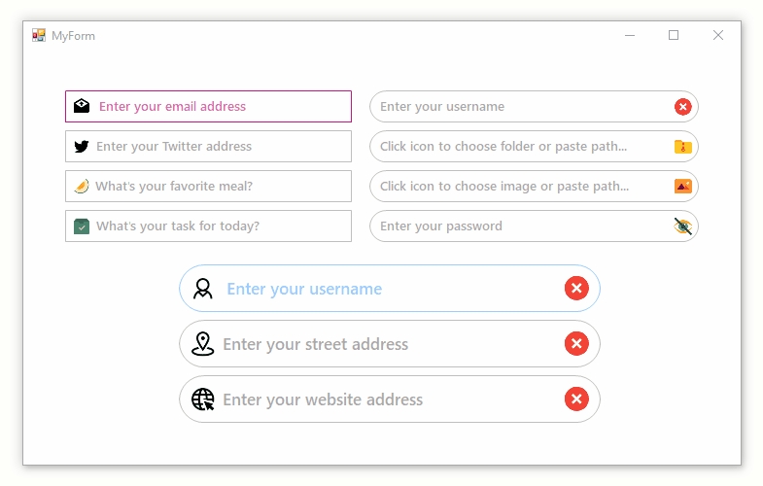Click the user profile icon in large username field
This screenshot has width=763, height=486.
[x=203, y=289]
